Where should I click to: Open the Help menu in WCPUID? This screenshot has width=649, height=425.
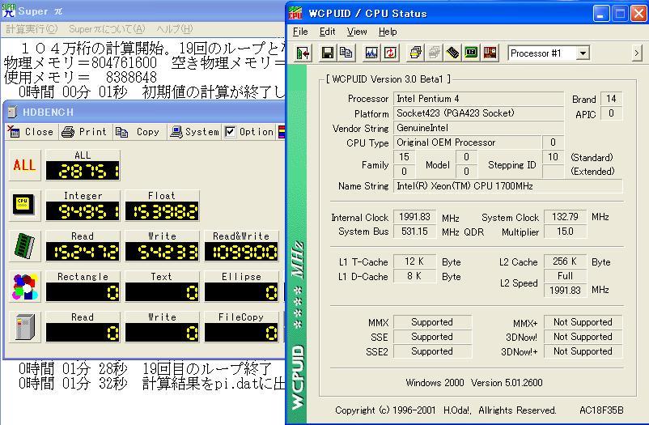[x=388, y=32]
